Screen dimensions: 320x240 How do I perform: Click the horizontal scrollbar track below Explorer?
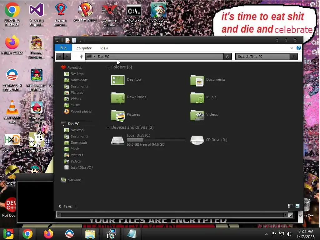[x=173, y=215]
